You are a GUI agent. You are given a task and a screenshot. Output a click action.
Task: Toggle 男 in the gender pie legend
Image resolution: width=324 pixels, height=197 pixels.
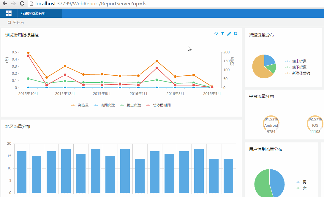(x=301, y=182)
